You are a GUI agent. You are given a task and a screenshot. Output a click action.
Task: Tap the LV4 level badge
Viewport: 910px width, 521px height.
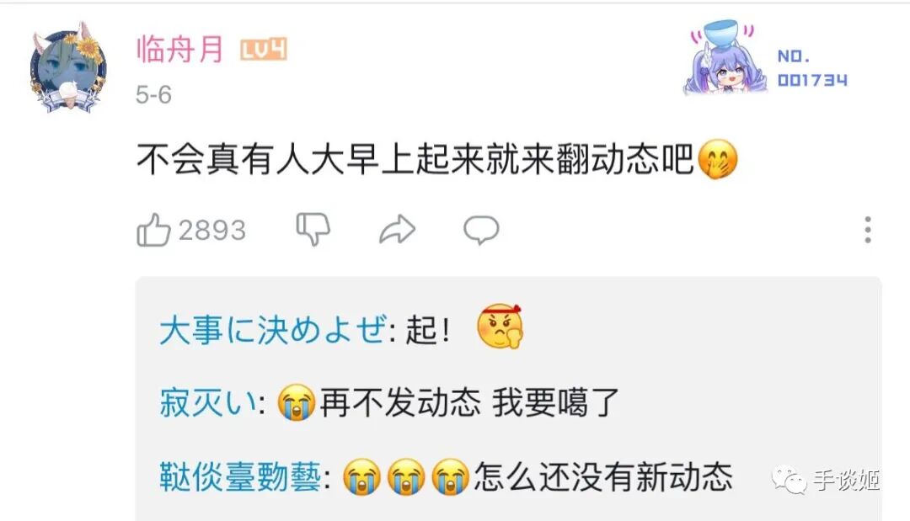264,50
